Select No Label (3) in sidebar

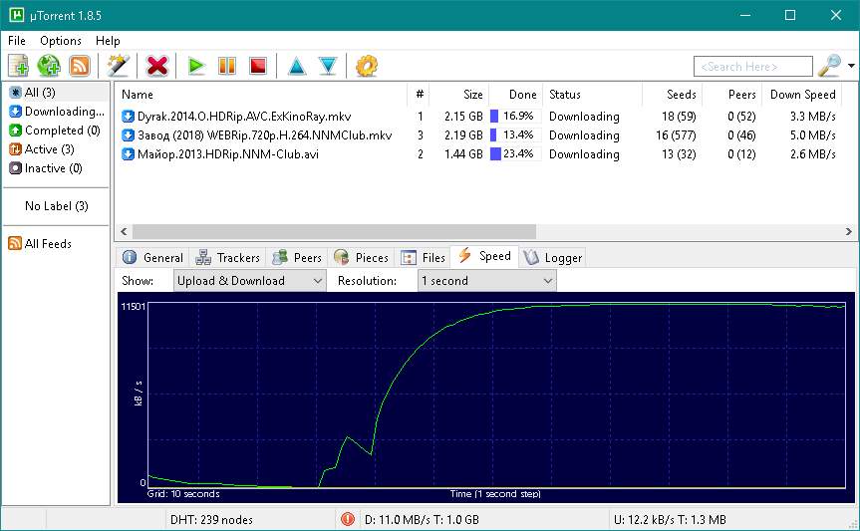click(56, 206)
